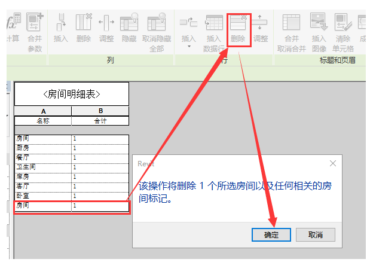Click the 插入数据行 insert data row icon
This screenshot has width=370, height=262.
214,23
